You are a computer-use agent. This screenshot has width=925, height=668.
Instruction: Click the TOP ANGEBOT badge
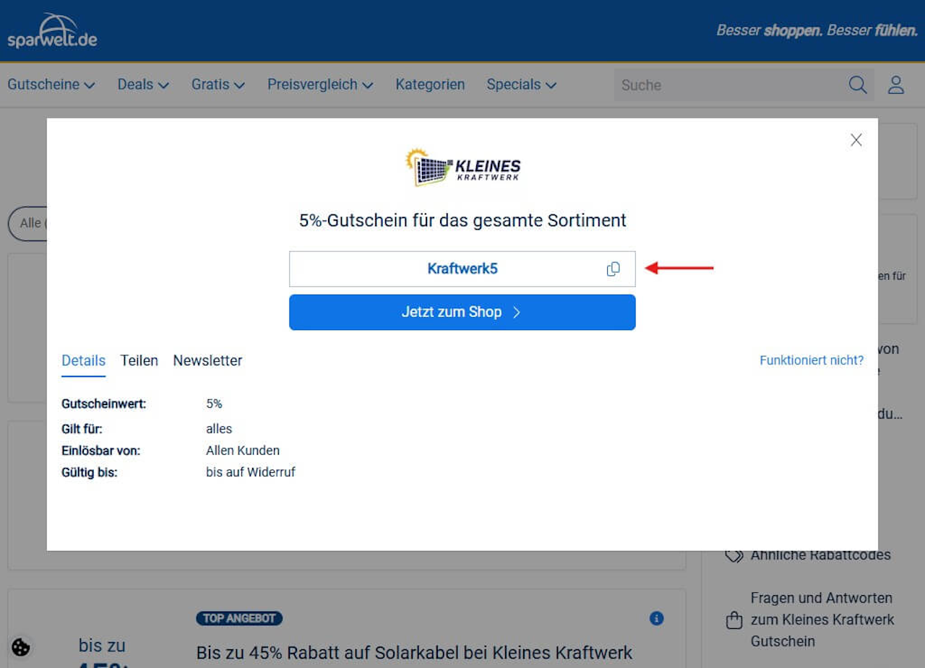[x=239, y=618]
